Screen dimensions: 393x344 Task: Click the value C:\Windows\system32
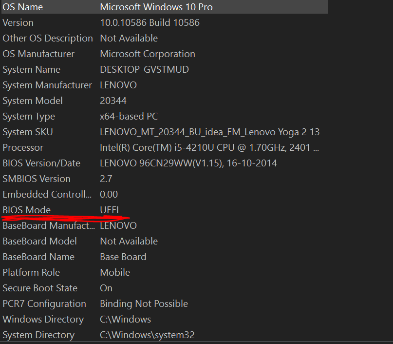point(147,335)
